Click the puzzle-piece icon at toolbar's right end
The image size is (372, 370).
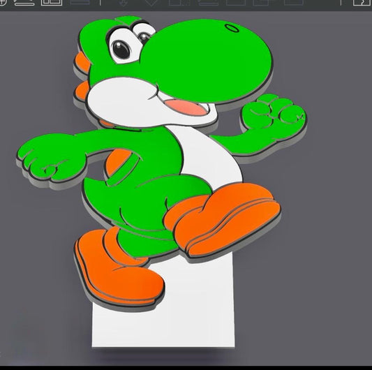tap(362, 2)
